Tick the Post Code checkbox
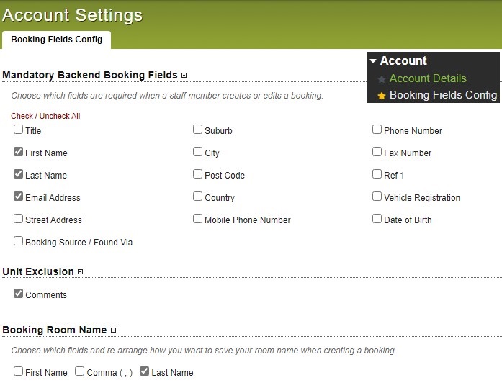502x388 pixels. click(197, 174)
